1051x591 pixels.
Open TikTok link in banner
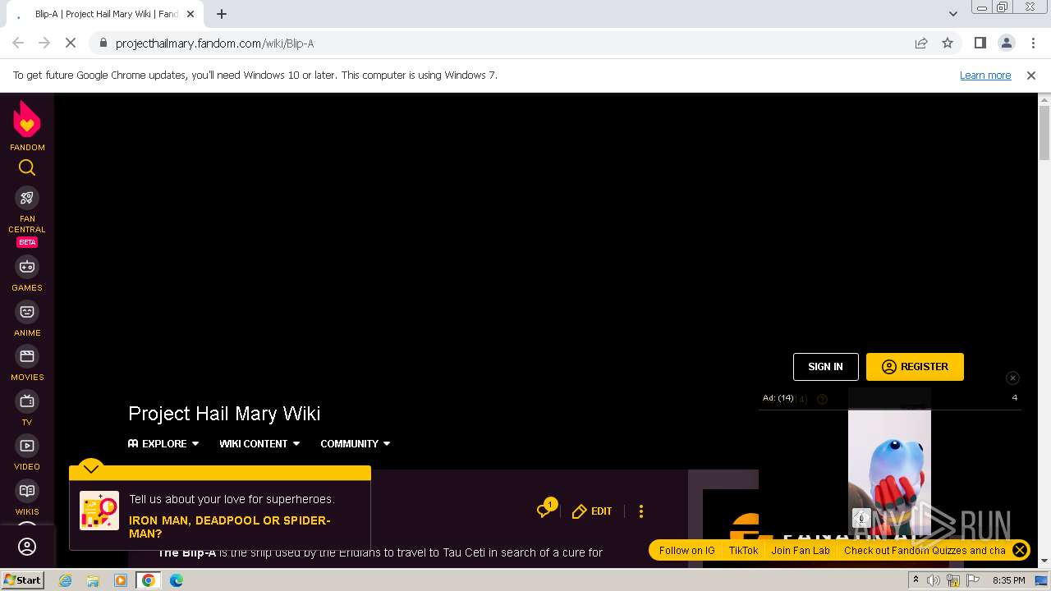click(x=743, y=551)
